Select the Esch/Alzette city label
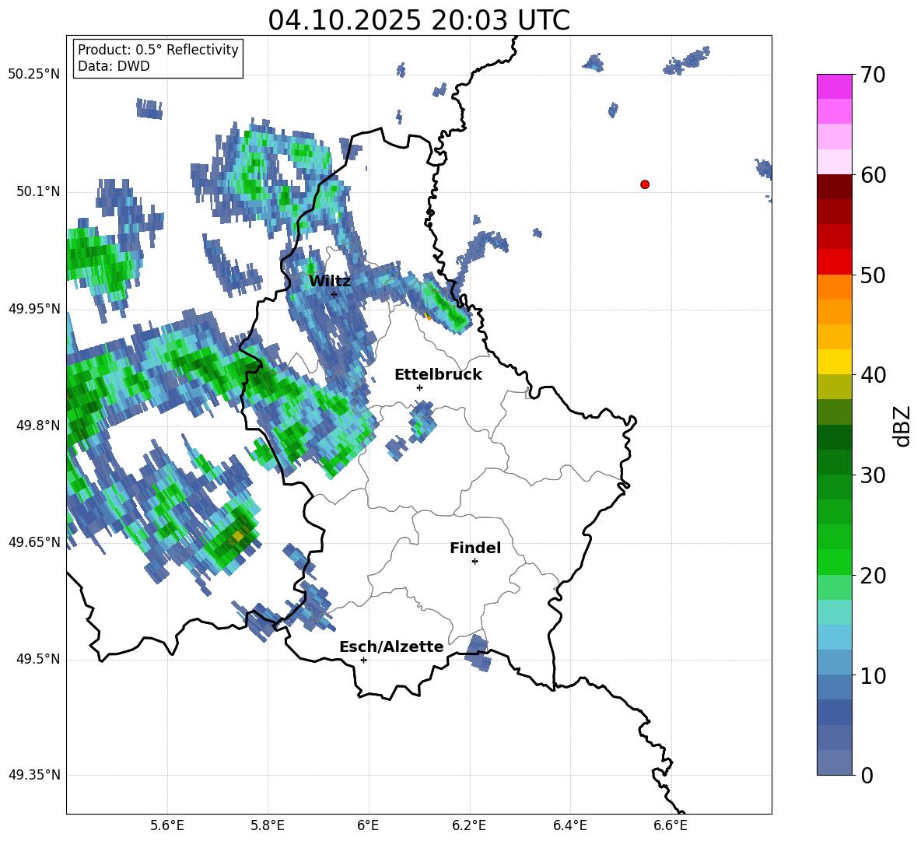This screenshot has height=841, width=921. 391,647
